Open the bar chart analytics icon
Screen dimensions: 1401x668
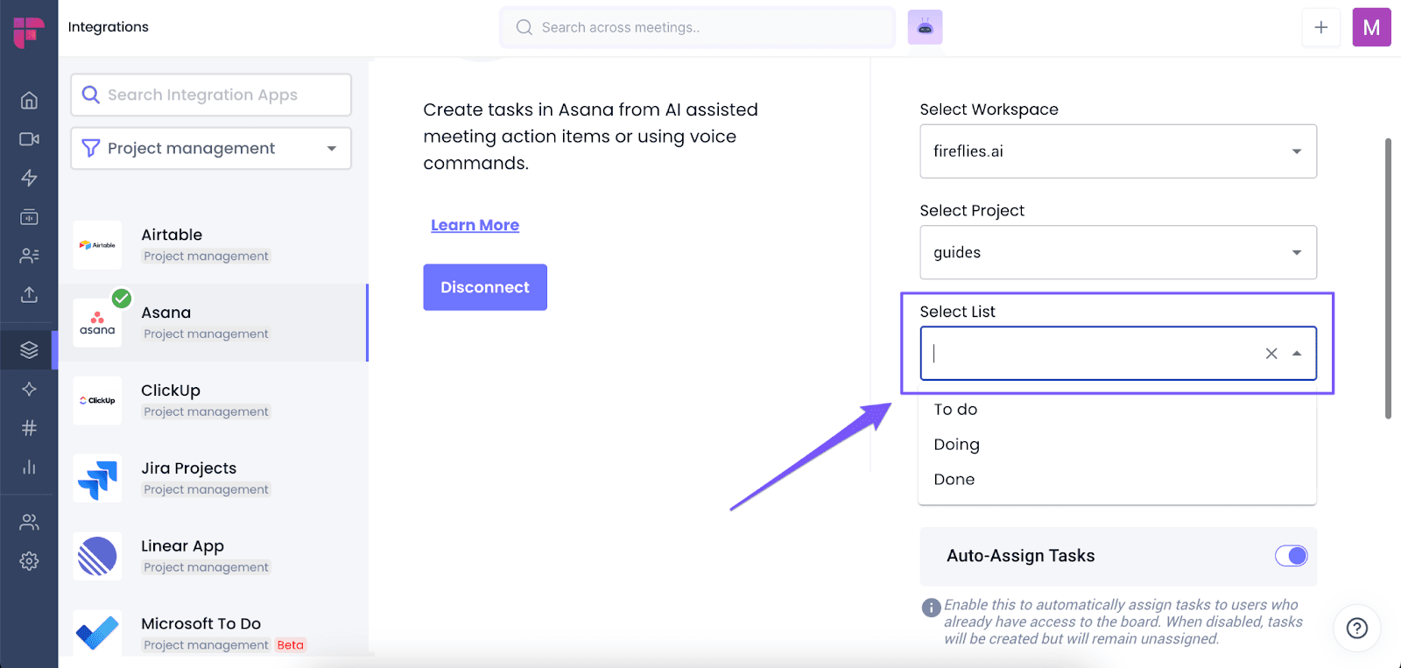[x=29, y=467]
